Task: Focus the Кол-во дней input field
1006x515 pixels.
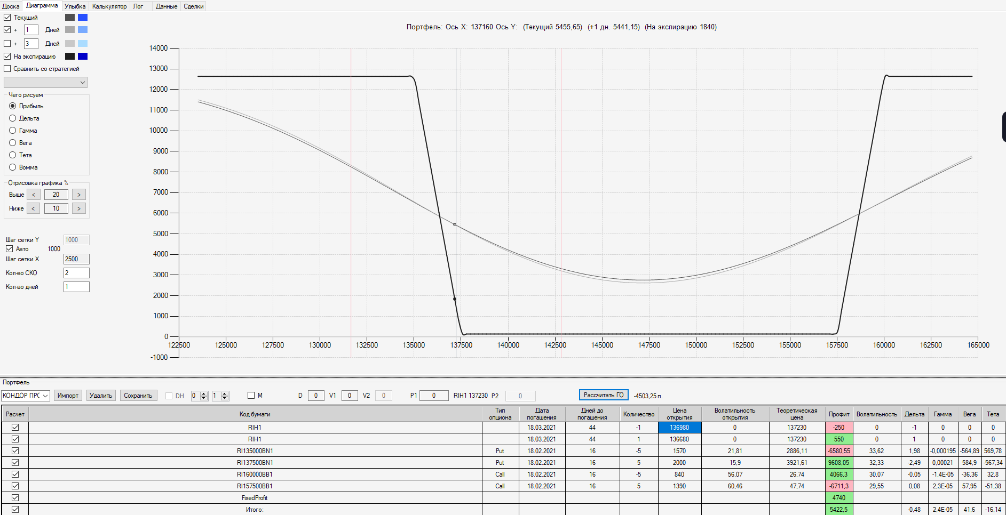Action: point(76,287)
